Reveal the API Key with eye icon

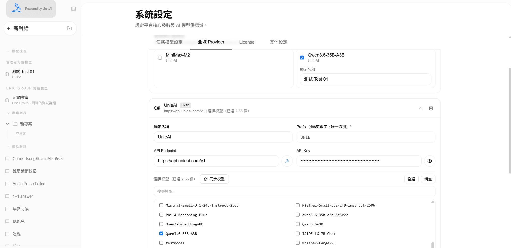click(x=430, y=161)
